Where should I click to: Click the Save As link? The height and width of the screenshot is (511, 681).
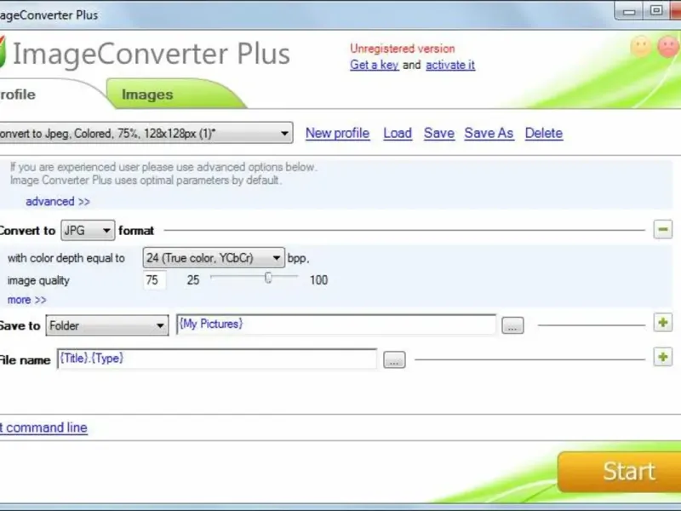tap(489, 133)
